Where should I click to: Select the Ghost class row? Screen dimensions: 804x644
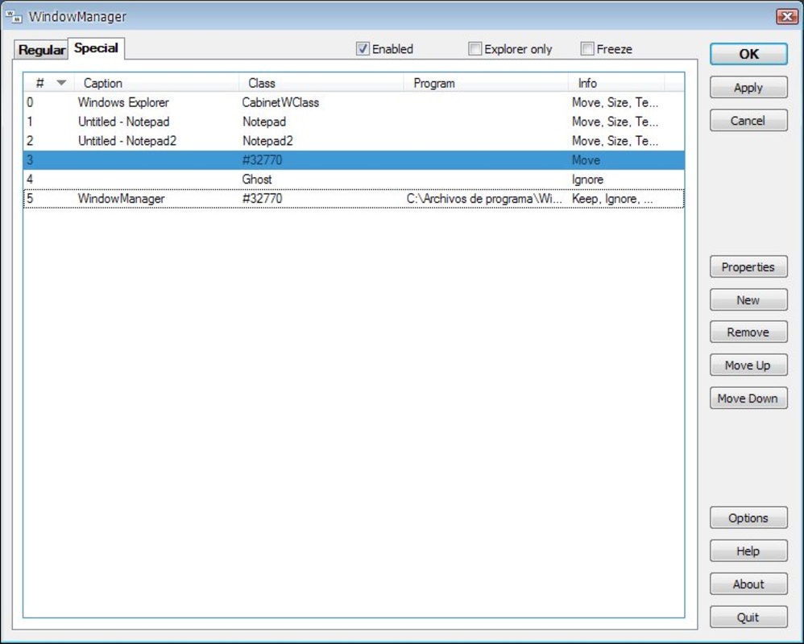tap(257, 180)
